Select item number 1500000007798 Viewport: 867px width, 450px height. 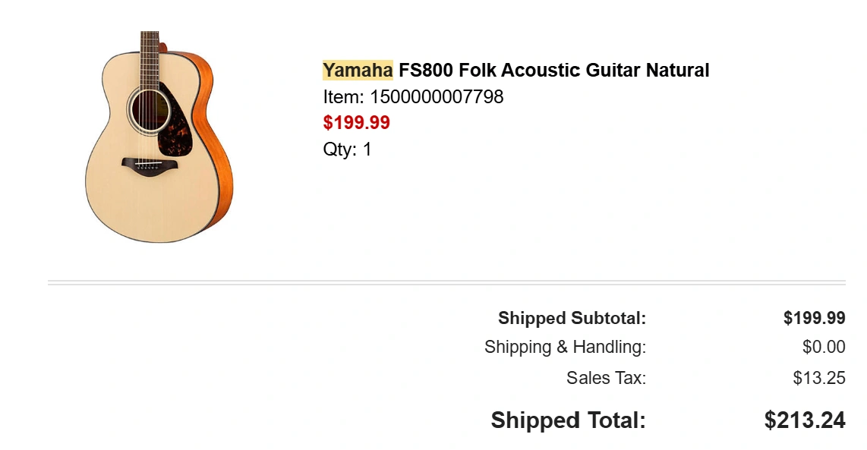pyautogui.click(x=413, y=96)
